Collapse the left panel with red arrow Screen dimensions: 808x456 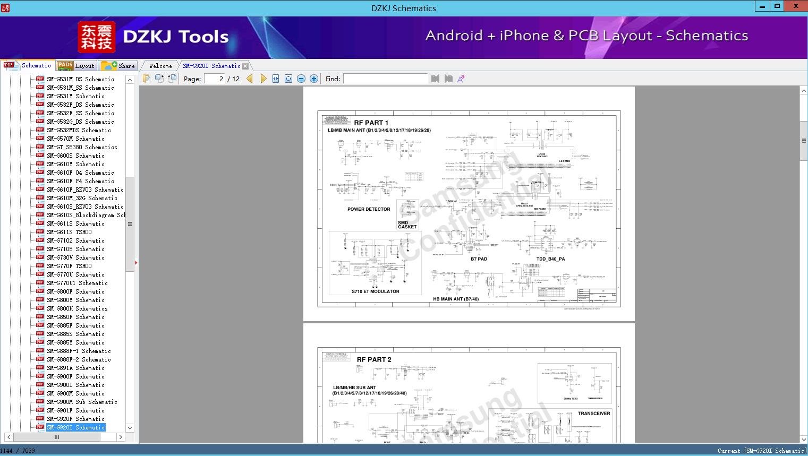click(x=136, y=262)
